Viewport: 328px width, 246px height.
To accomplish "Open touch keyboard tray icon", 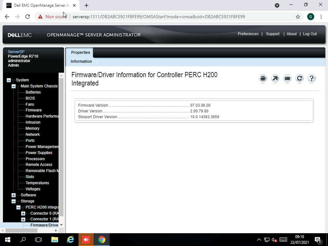I will click(283, 240).
